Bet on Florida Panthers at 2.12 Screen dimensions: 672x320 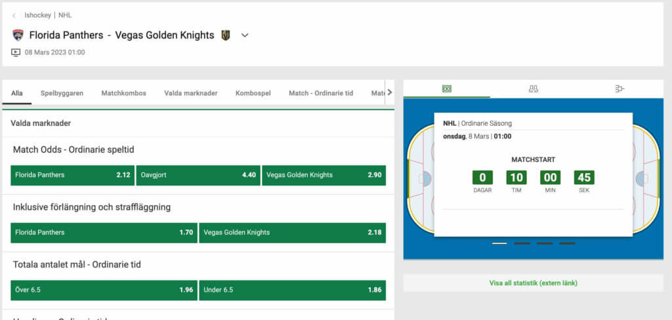(x=72, y=175)
